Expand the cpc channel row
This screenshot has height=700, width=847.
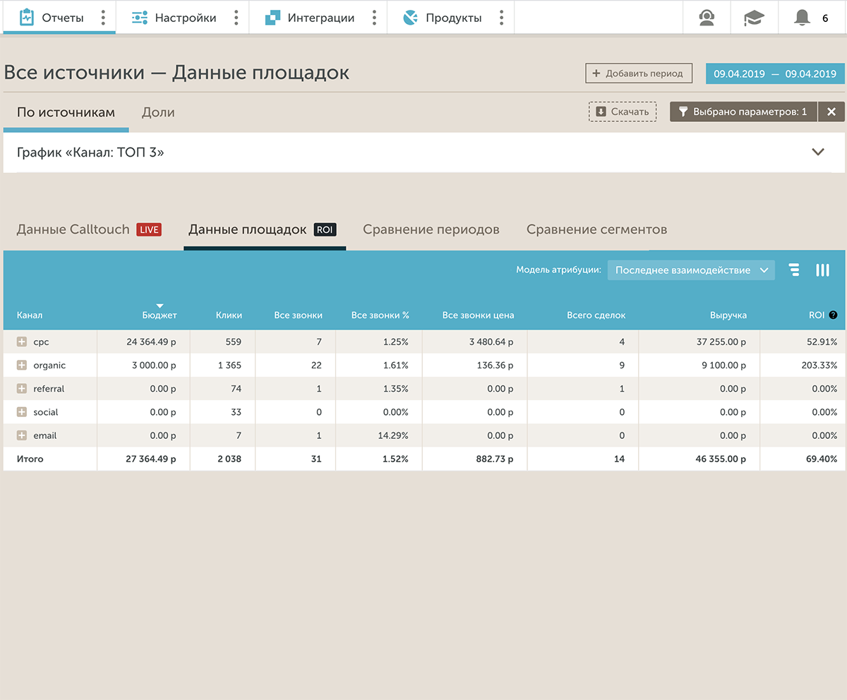[22, 342]
